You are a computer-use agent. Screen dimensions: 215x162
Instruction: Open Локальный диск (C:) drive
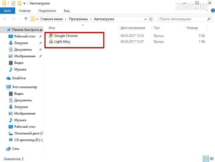[28, 133]
